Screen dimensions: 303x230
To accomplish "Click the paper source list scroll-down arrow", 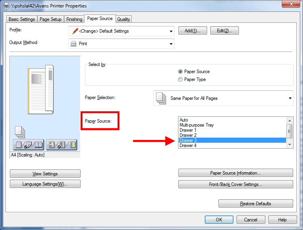I will point(290,145).
